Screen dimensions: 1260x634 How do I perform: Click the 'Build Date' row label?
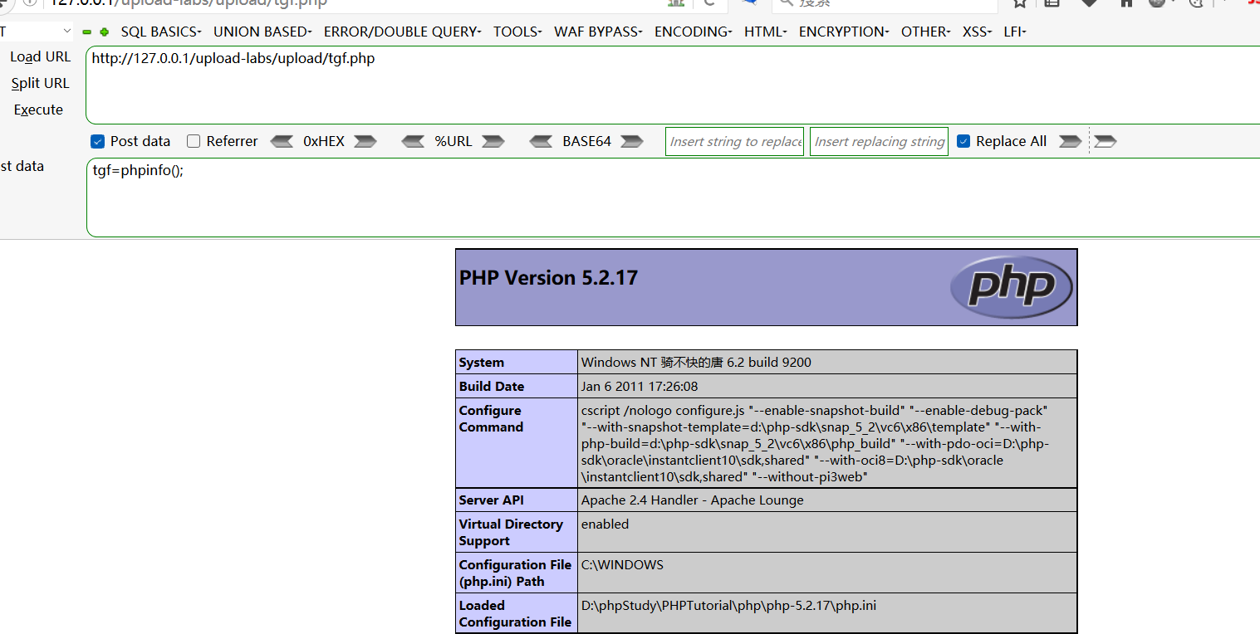click(492, 386)
